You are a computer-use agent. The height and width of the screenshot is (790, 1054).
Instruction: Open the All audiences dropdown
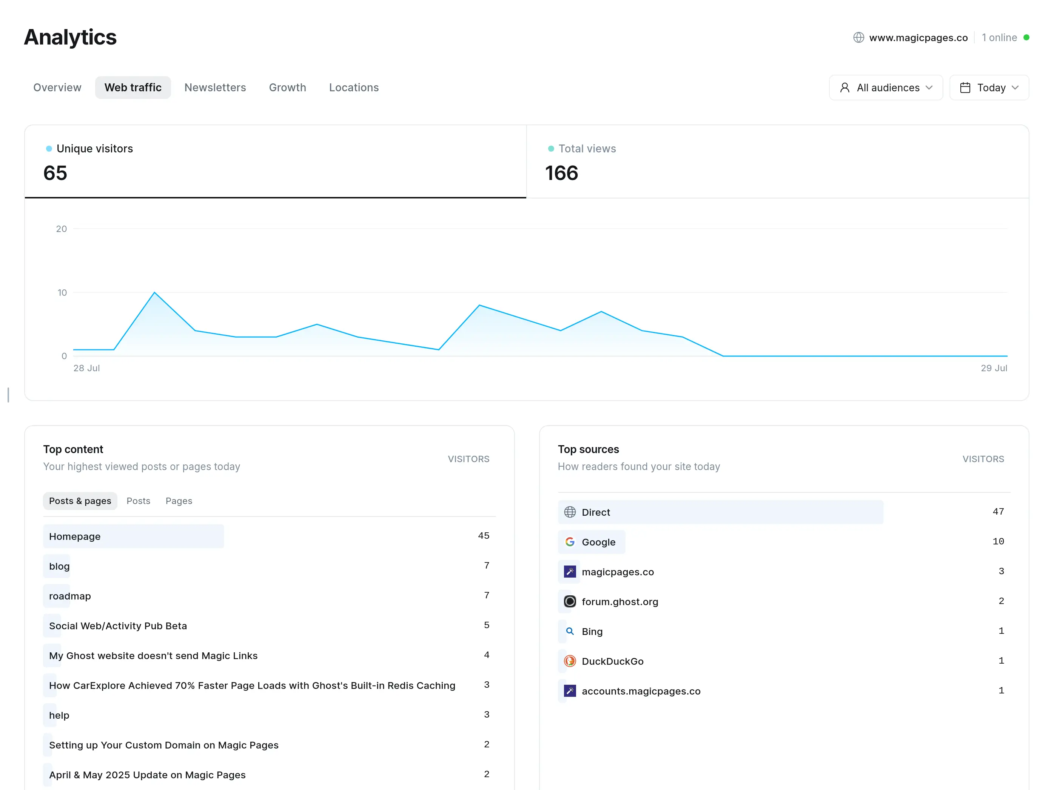pyautogui.click(x=886, y=87)
